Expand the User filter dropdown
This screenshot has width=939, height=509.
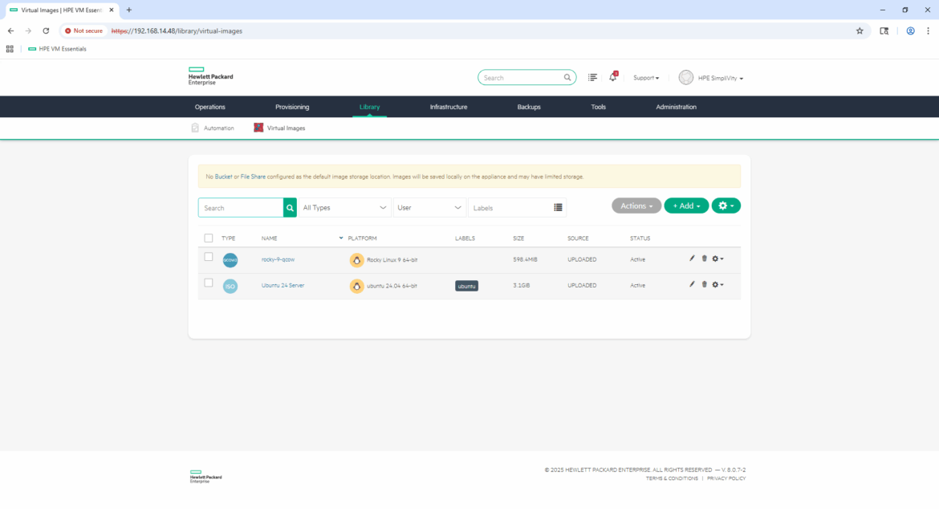(x=430, y=208)
